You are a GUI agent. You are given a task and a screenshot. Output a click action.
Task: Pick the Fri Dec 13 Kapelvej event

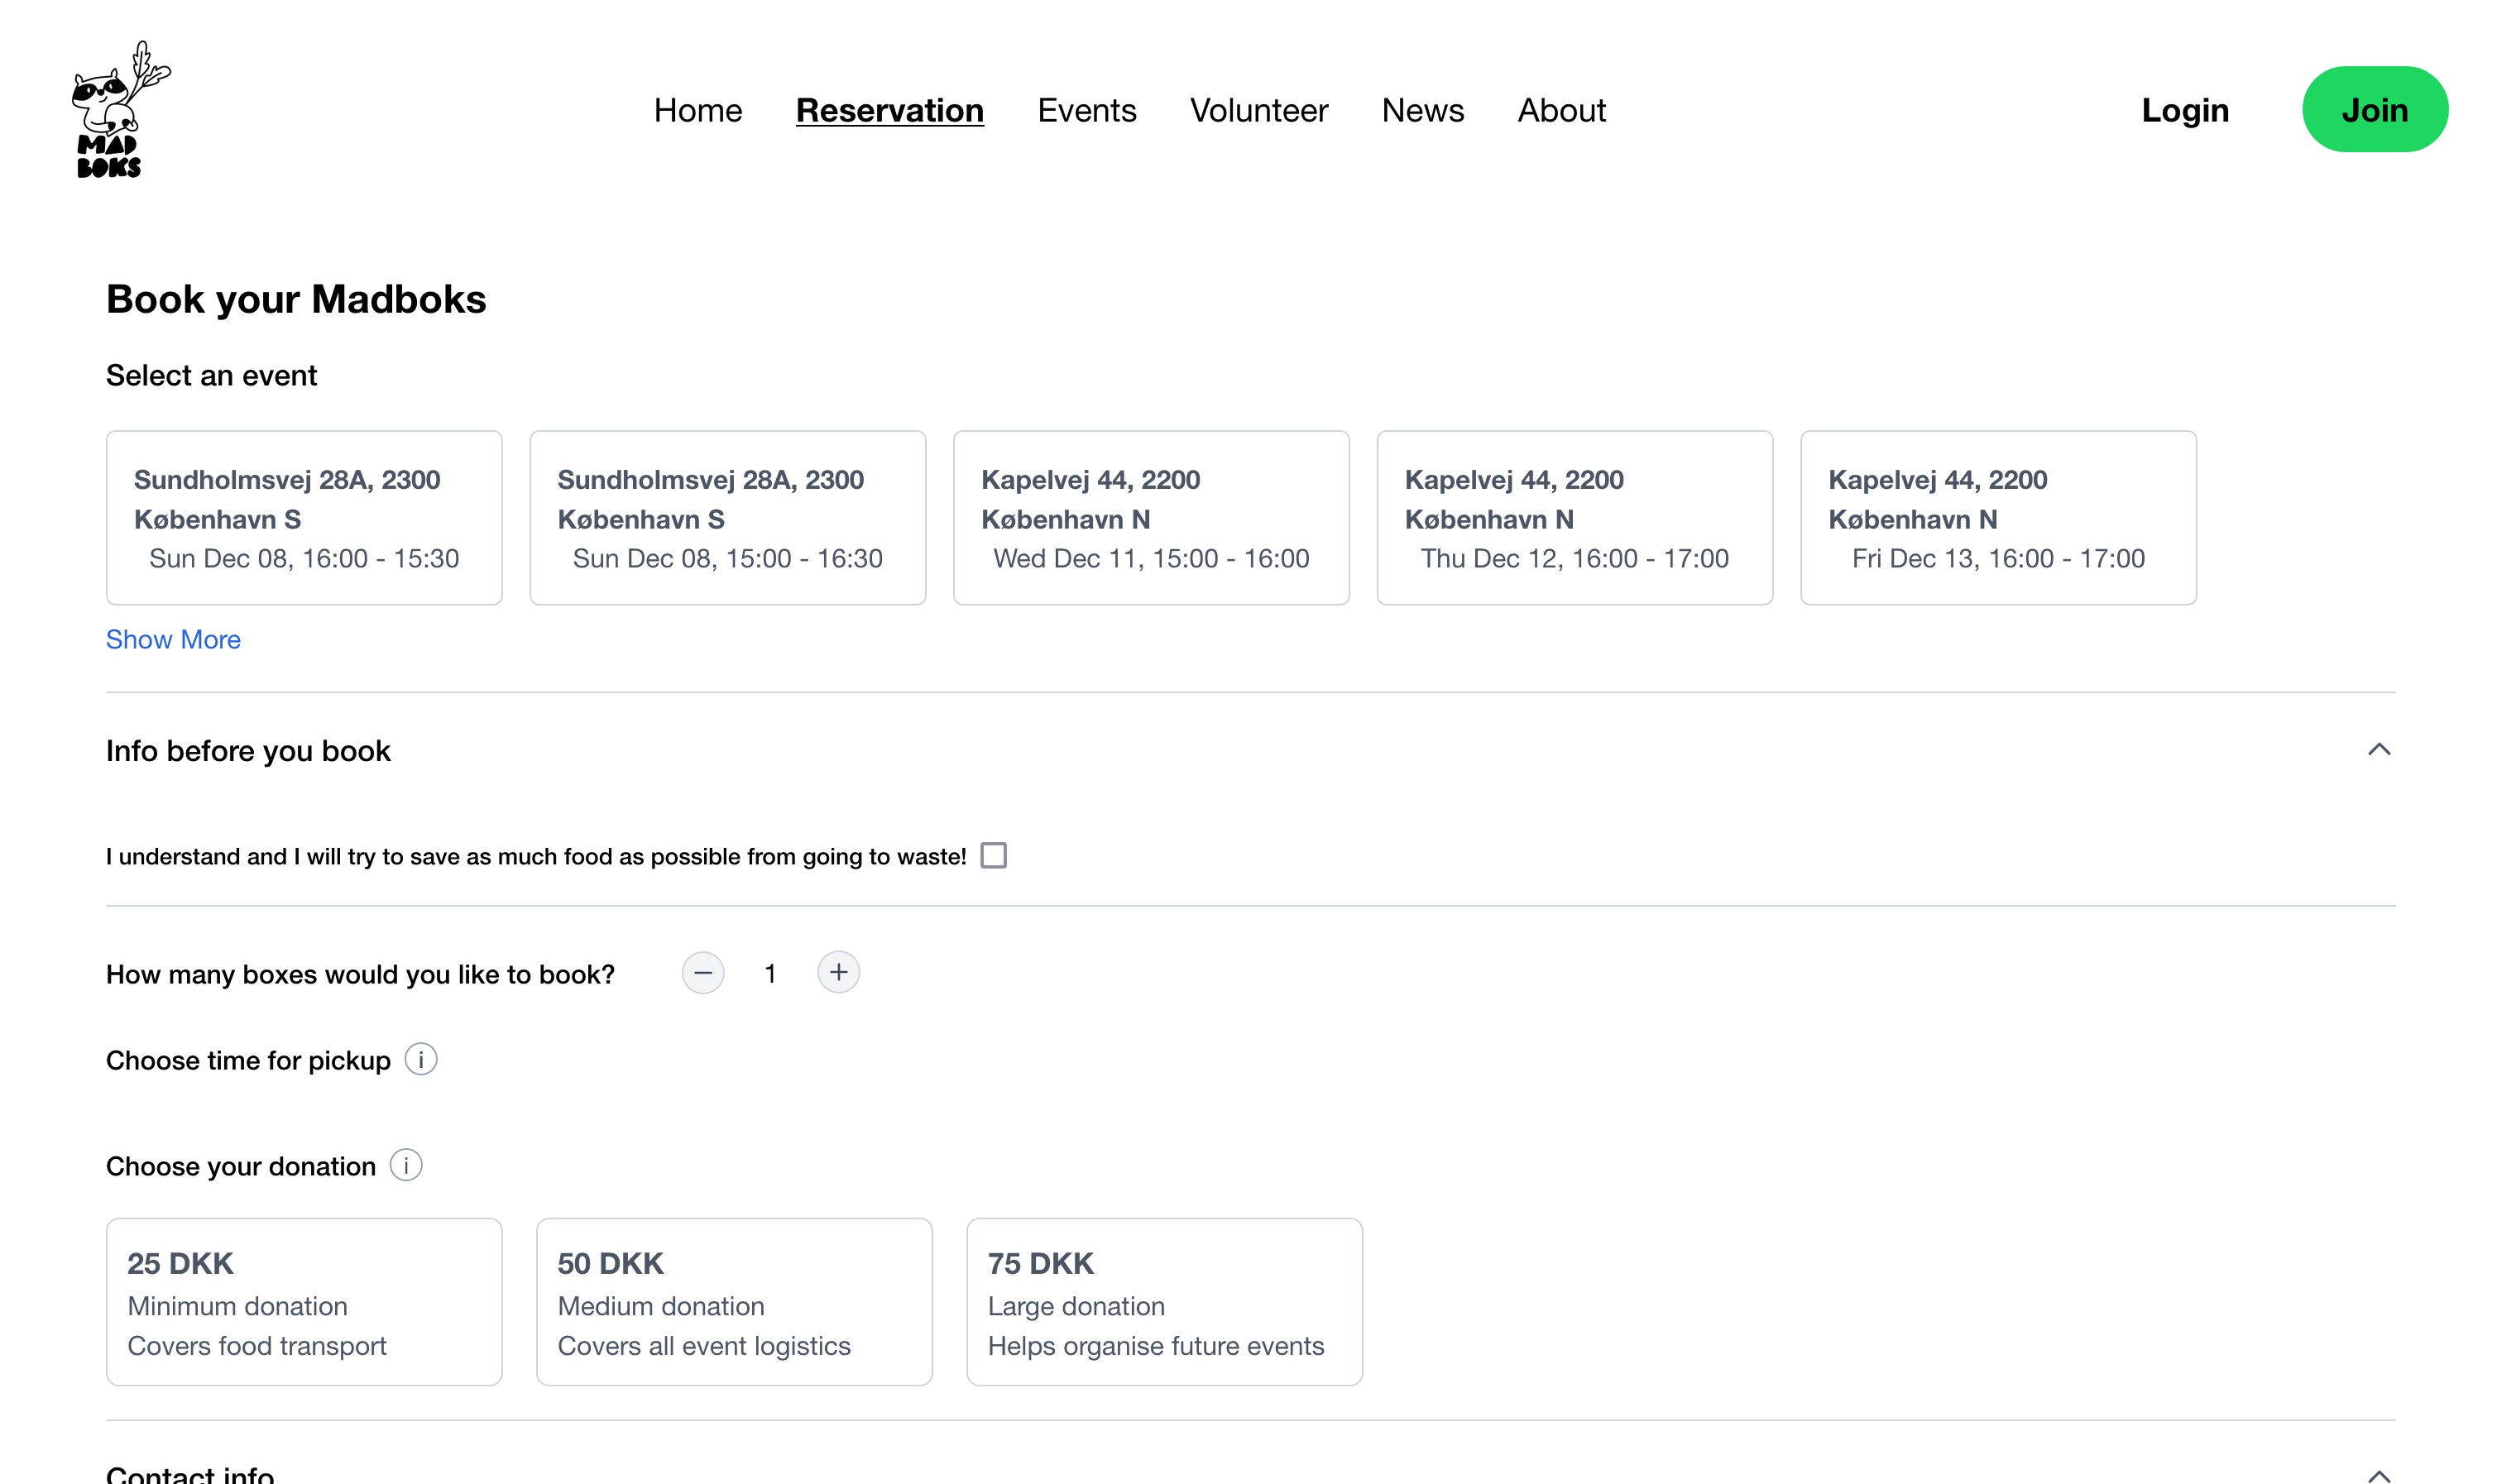coord(1997,518)
